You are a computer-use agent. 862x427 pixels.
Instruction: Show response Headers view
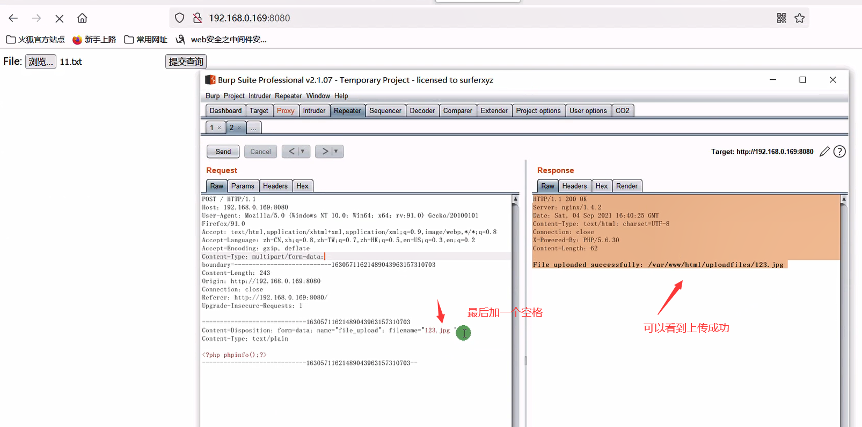(x=574, y=186)
